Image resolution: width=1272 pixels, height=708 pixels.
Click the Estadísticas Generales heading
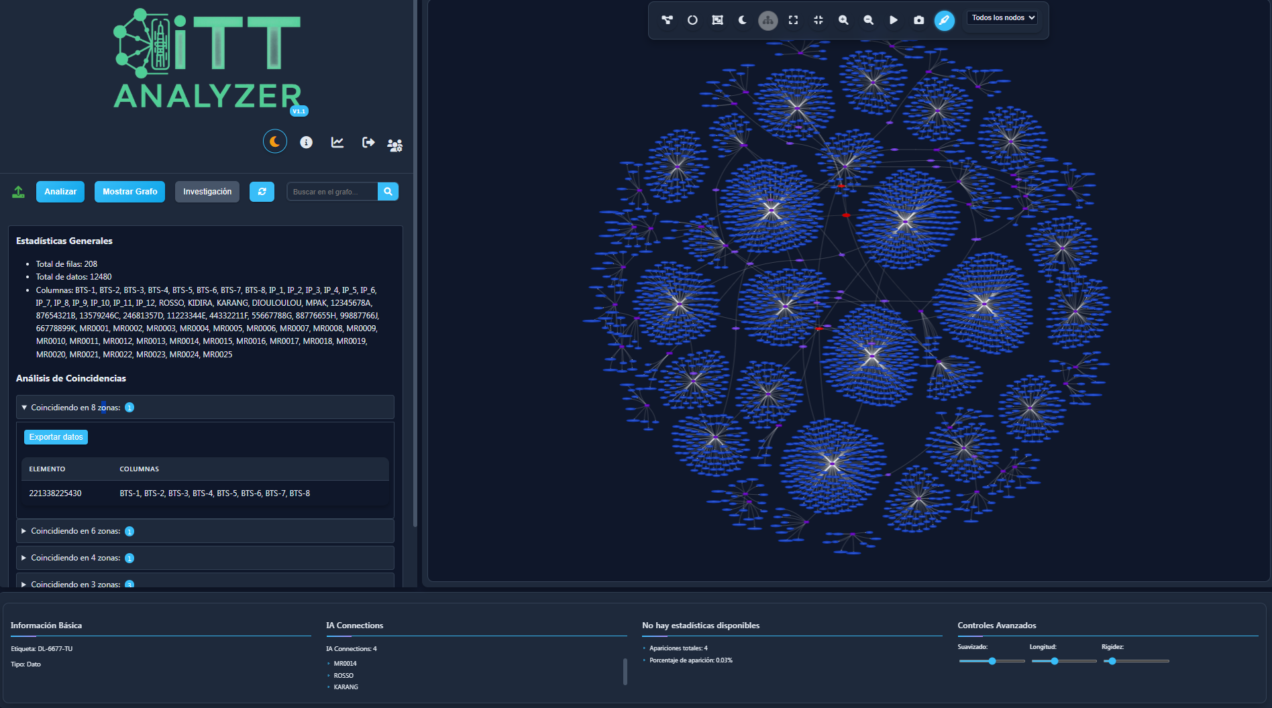pyautogui.click(x=64, y=241)
